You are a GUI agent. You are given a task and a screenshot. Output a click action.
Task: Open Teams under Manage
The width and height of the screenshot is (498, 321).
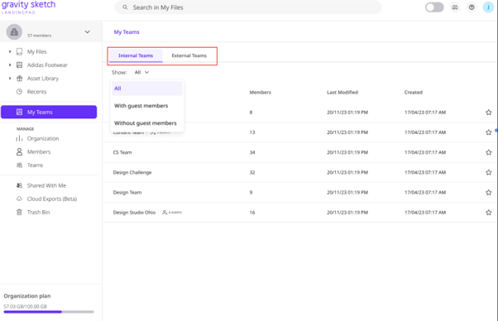point(35,165)
